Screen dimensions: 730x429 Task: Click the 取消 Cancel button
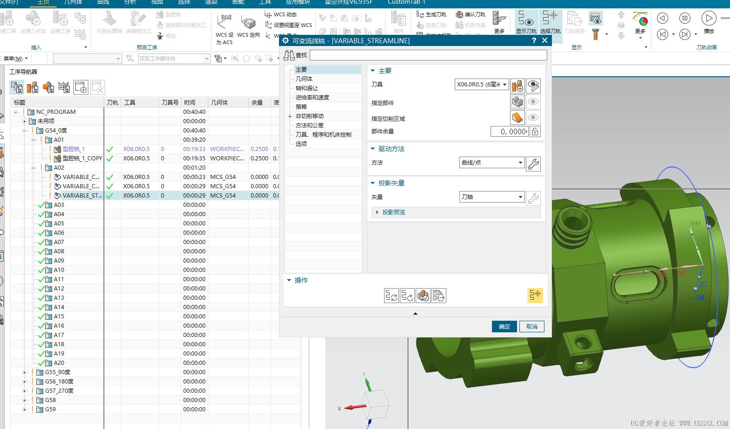(x=531, y=327)
